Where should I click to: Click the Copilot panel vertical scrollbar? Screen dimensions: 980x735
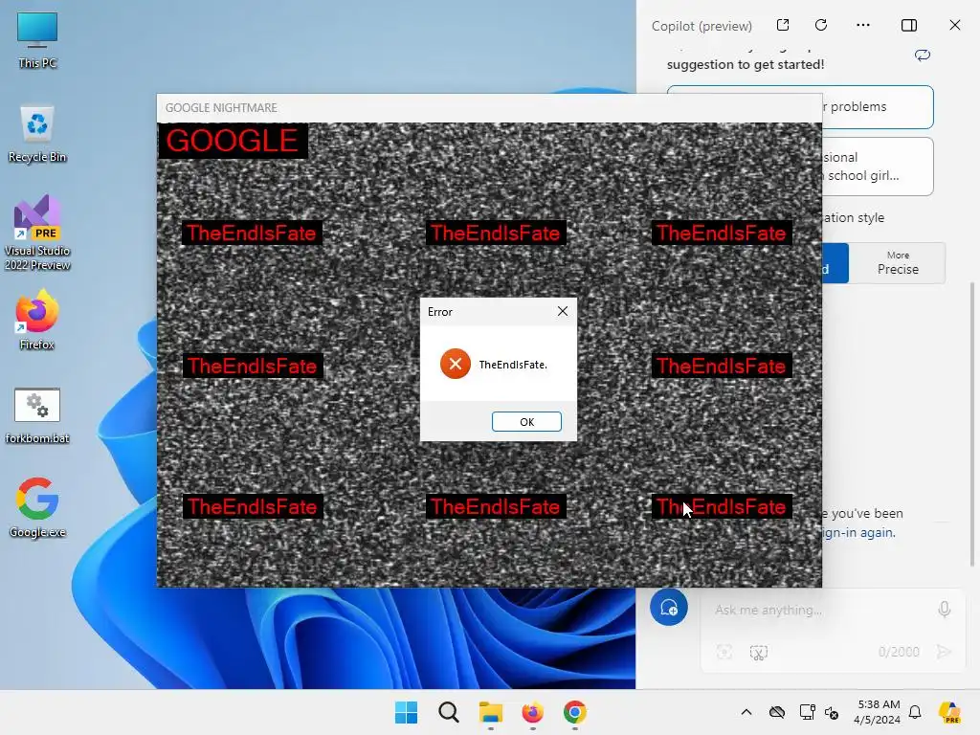point(972,425)
